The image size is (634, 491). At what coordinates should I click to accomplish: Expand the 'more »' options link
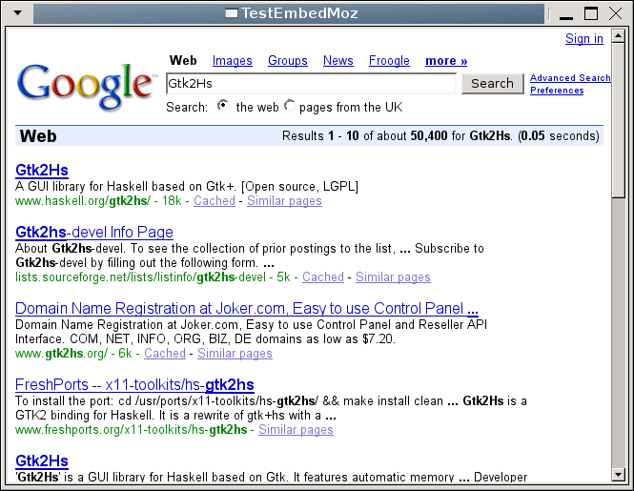click(446, 61)
